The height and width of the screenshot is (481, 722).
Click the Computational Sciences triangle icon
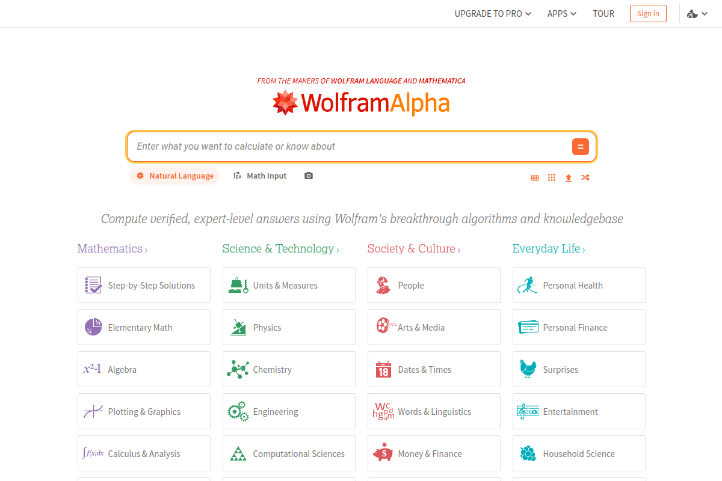pos(238,453)
